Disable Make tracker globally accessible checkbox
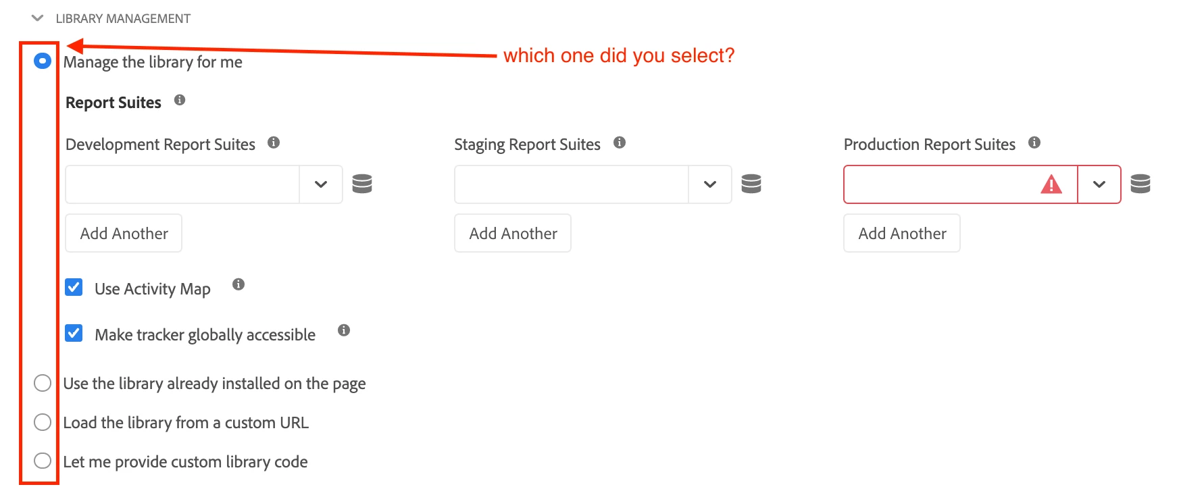Image resolution: width=1204 pixels, height=489 pixels. [74, 334]
